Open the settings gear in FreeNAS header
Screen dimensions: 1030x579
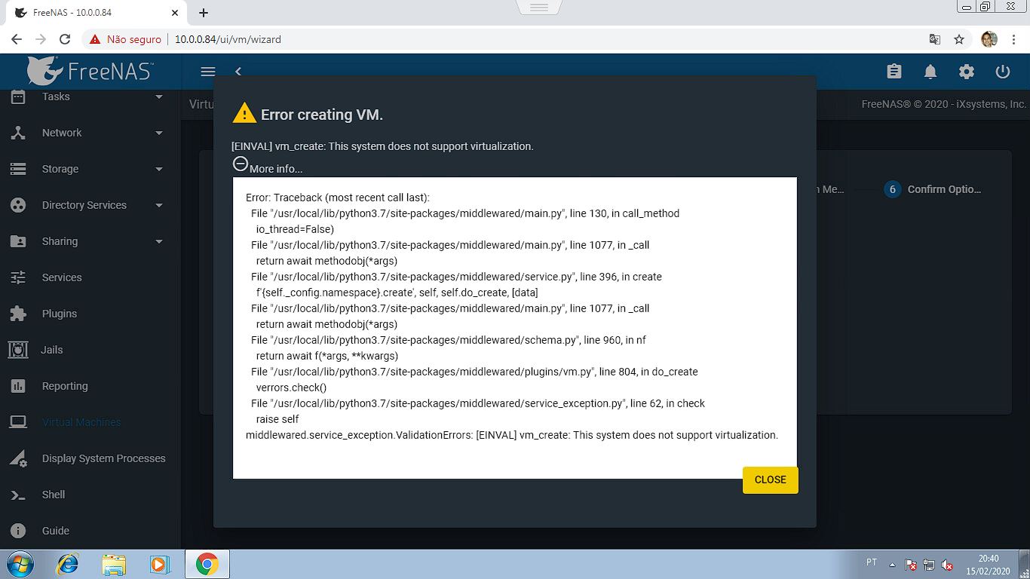967,72
